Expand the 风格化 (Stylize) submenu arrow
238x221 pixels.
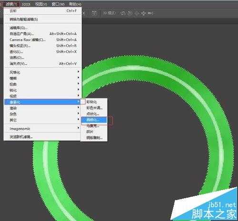coord(79,72)
